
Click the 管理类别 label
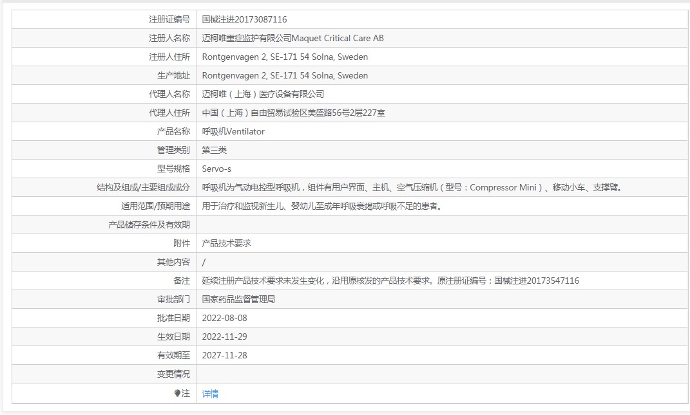tap(173, 150)
